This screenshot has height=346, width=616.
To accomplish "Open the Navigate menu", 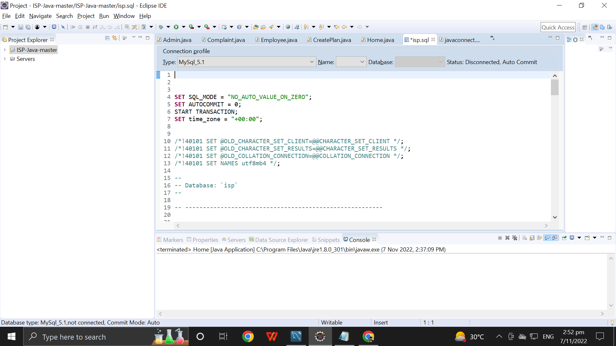I will pyautogui.click(x=40, y=16).
